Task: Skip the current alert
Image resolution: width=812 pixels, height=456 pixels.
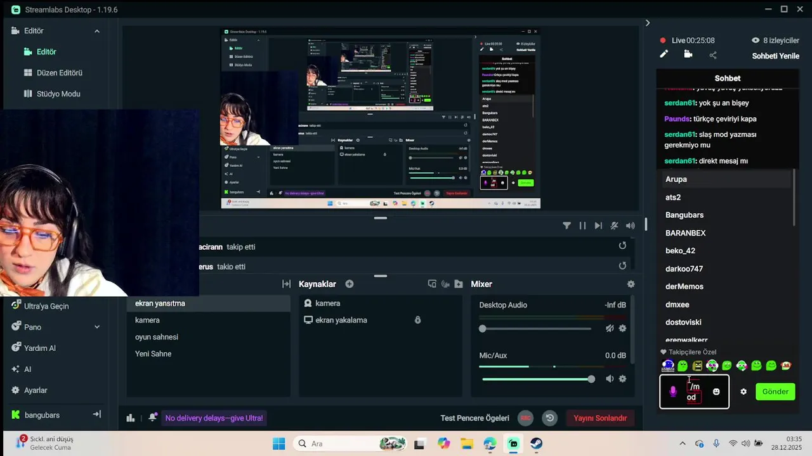Action: click(598, 225)
